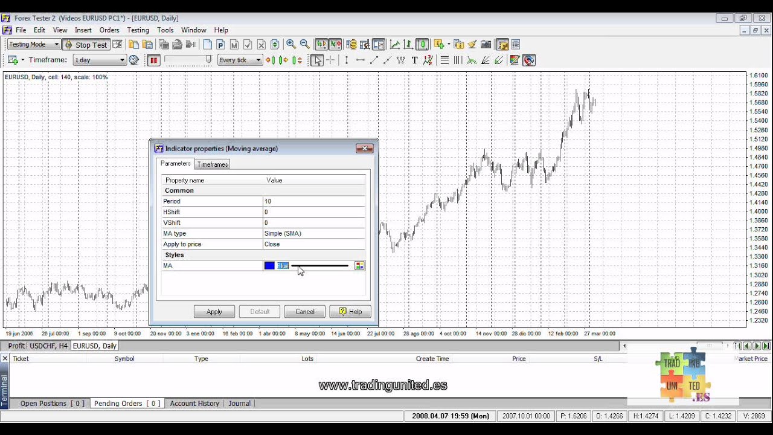This screenshot has width=773, height=435.
Task: Click the VShift value field
Action: point(314,222)
